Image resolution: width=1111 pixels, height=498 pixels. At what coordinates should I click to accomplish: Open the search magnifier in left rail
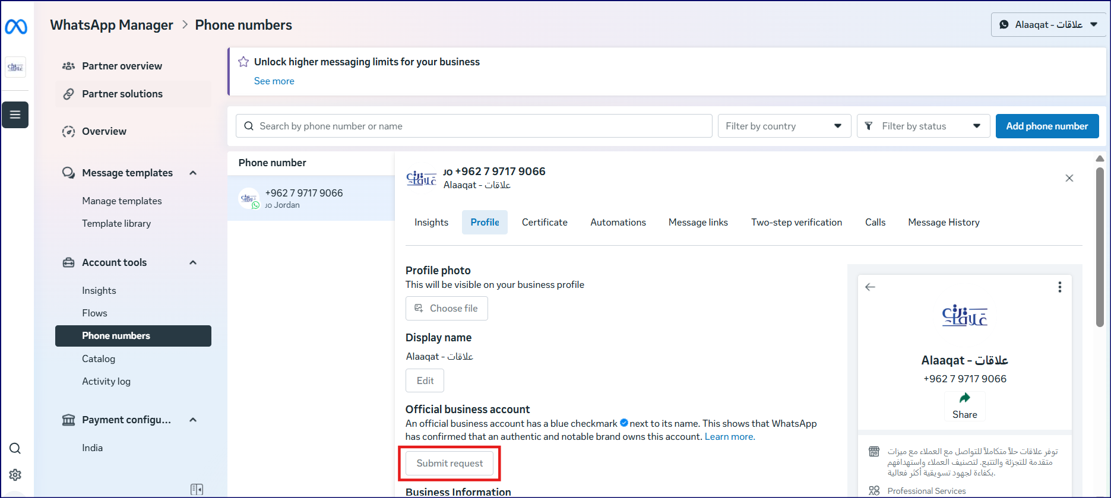(15, 448)
